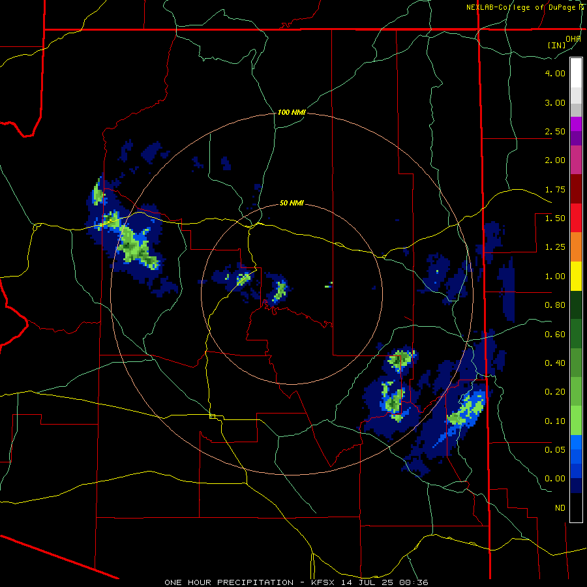Click the dark green swatch in the color scale
This screenshot has height=587, width=587.
(576, 305)
